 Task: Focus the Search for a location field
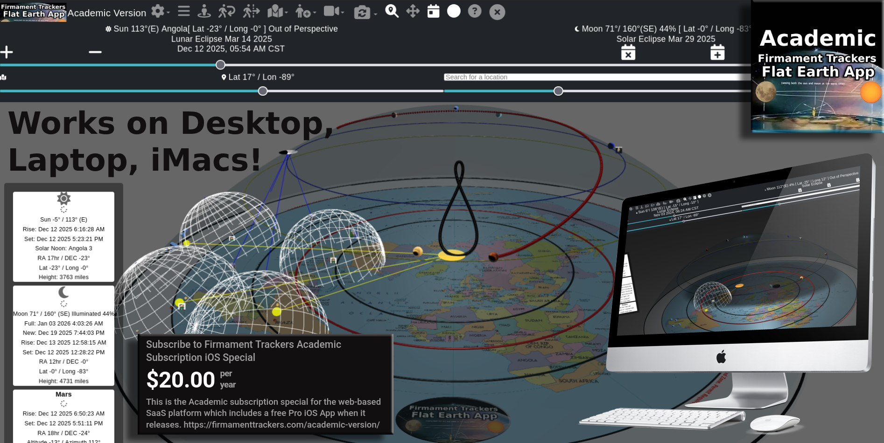point(597,77)
